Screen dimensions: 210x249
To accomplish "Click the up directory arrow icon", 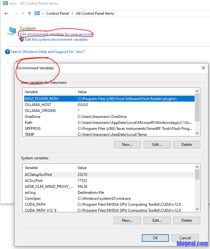I will [x=30, y=13].
